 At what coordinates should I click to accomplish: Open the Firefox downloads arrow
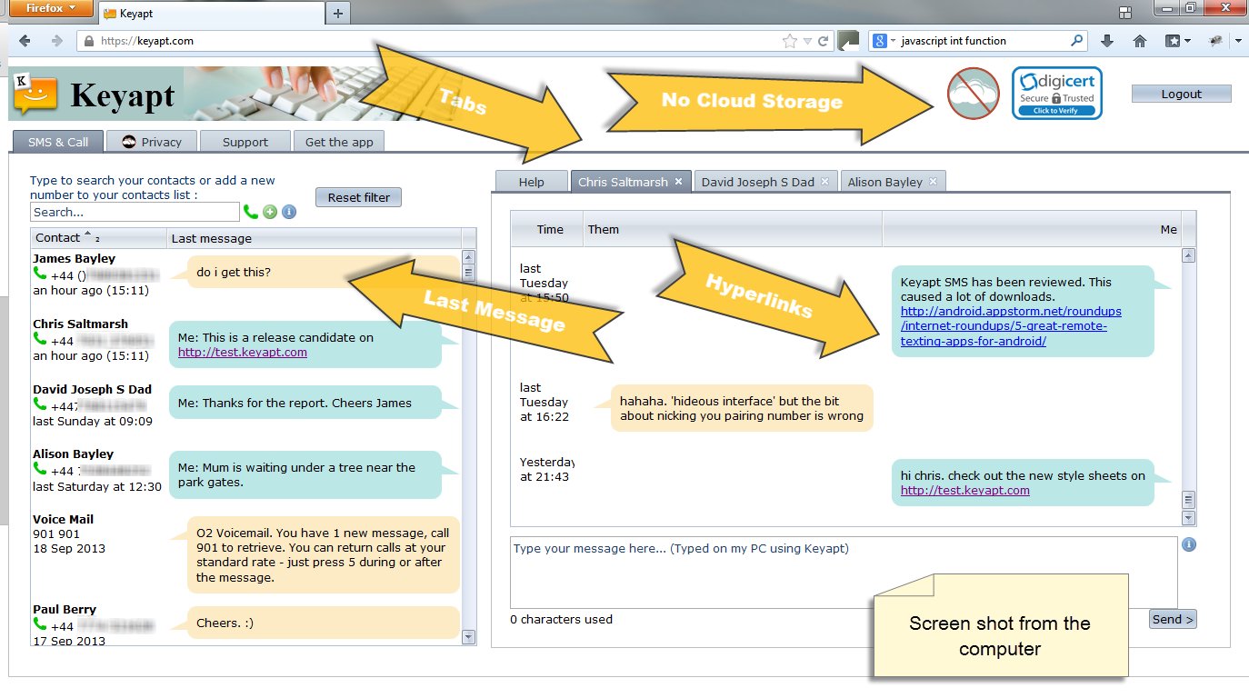coord(1107,41)
